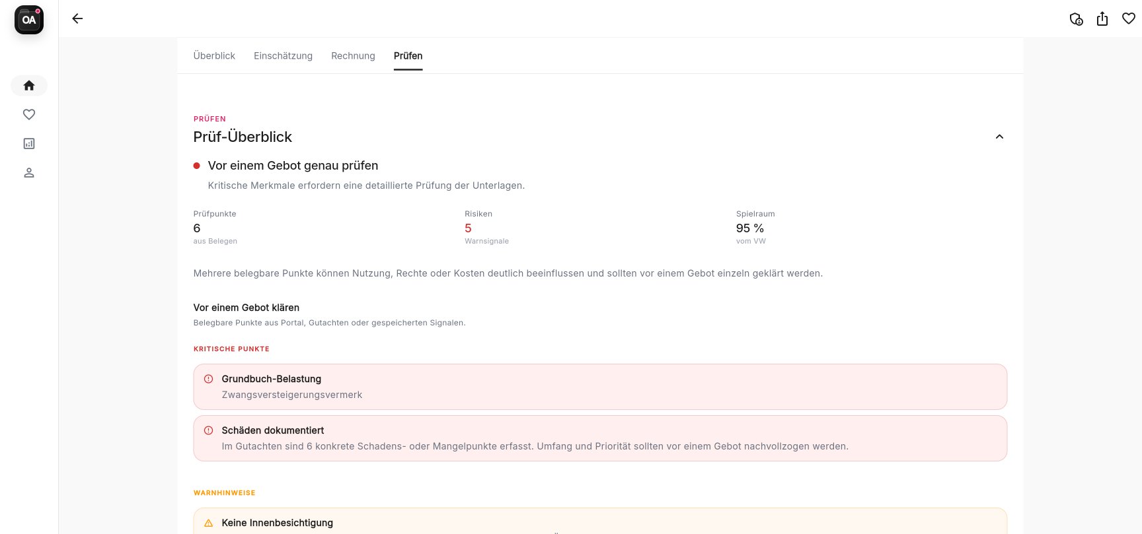
Task: Switch to the Überblick tab
Action: point(214,56)
